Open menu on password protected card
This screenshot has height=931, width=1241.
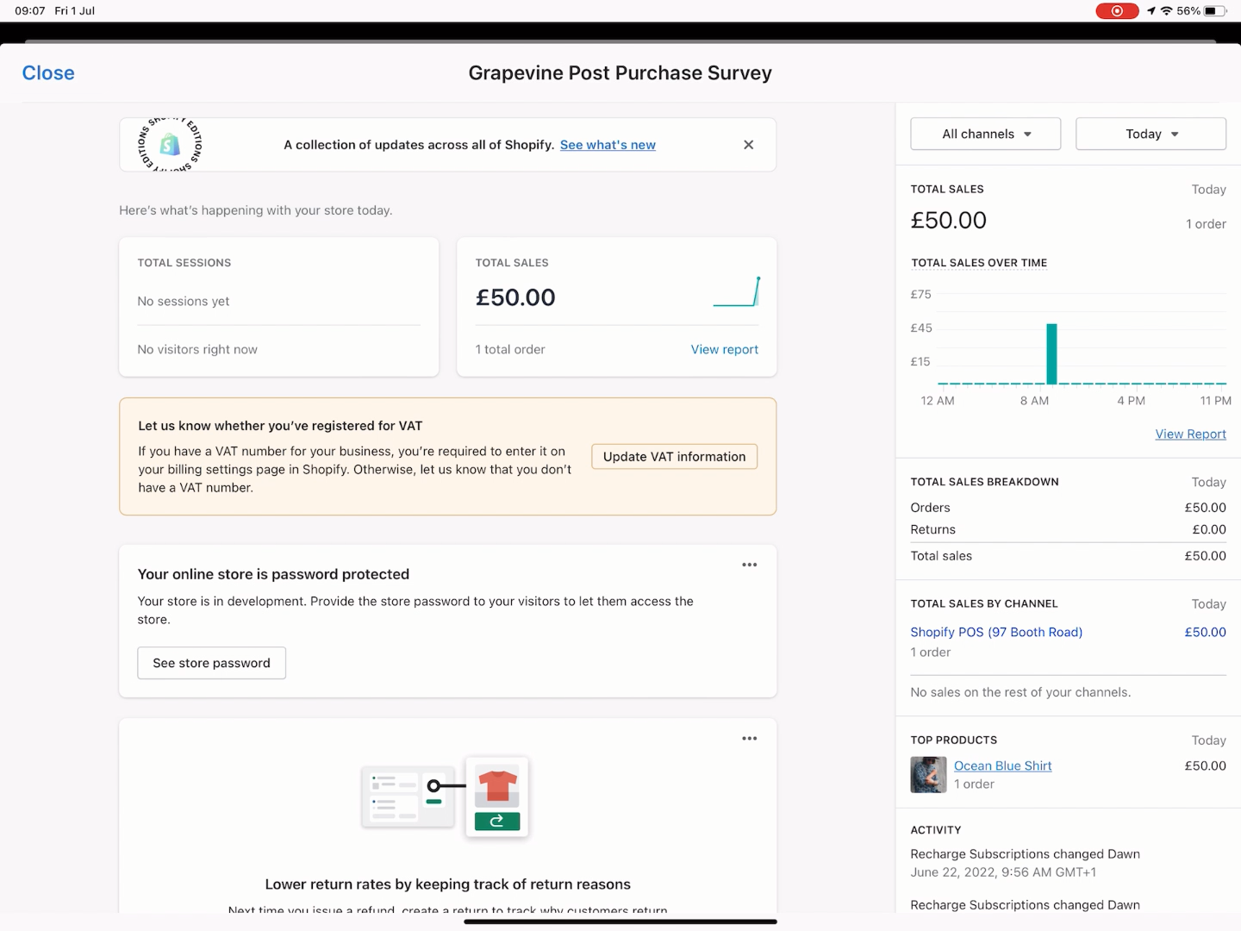click(x=749, y=565)
